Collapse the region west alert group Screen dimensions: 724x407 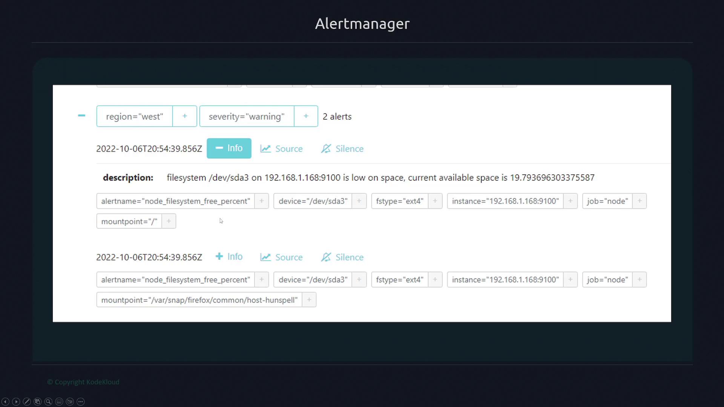[x=81, y=116]
